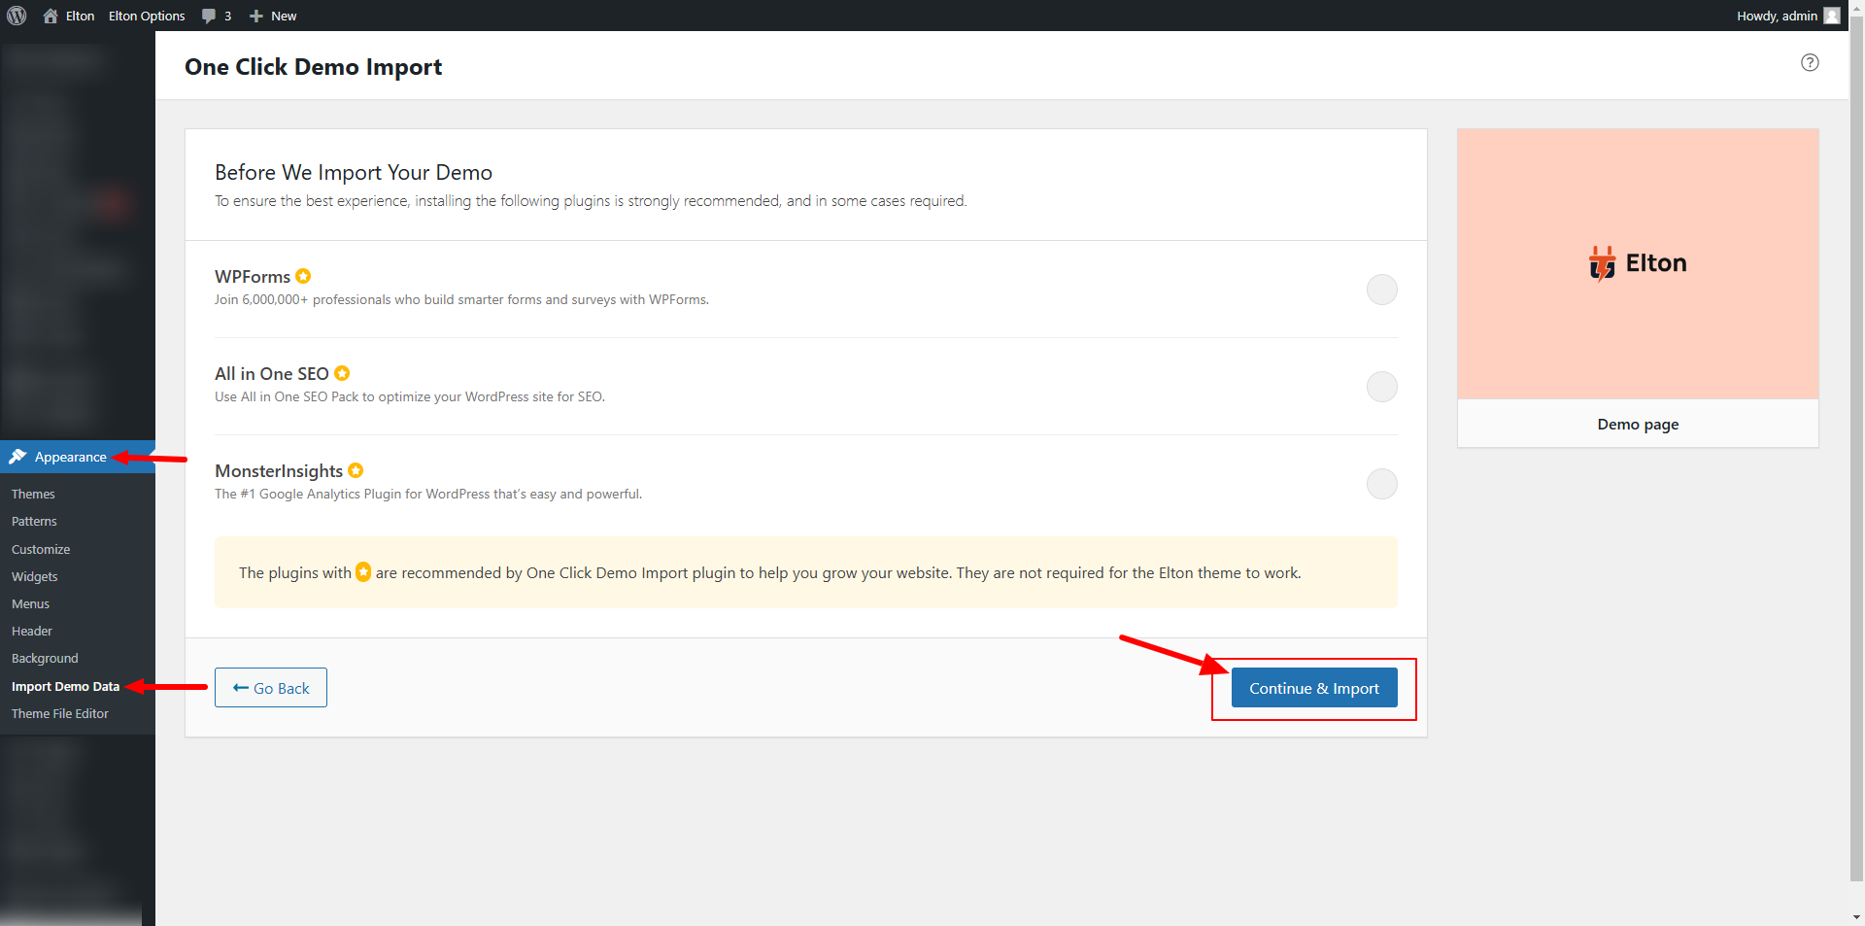This screenshot has height=926, width=1865.
Task: Click the home icon beside Elton
Action: (51, 16)
